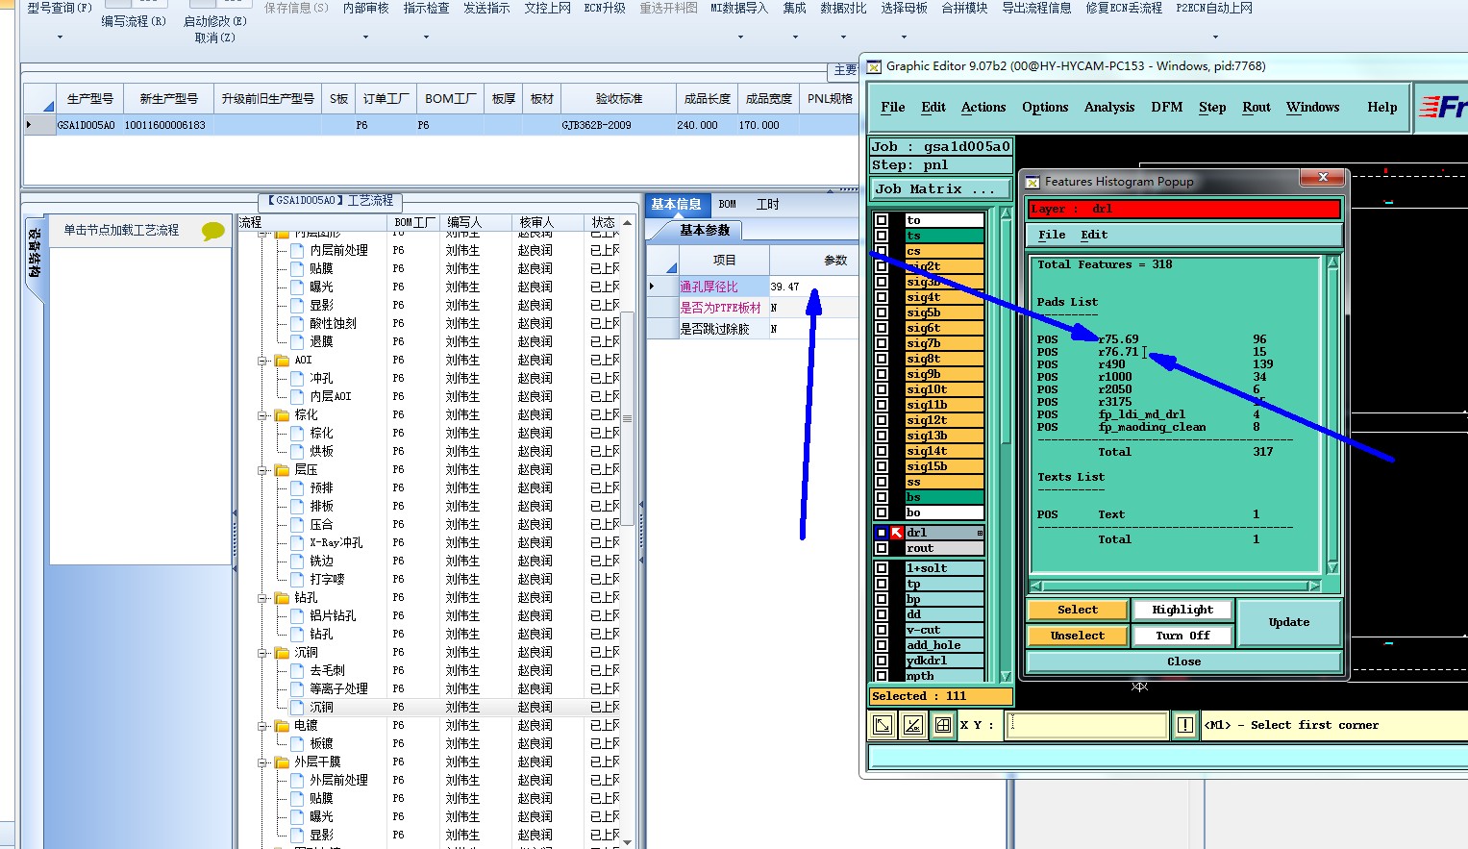1468x849 pixels.
Task: Select the r76.71 pad row
Action: pyautogui.click(x=1154, y=352)
